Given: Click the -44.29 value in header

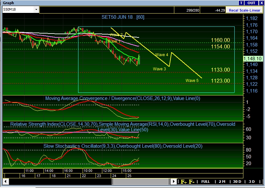Looking at the screenshot, I should pos(220,10).
